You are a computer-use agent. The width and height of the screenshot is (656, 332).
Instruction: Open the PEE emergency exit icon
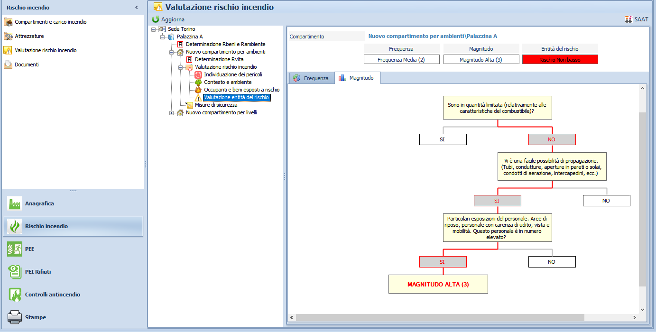pos(15,249)
